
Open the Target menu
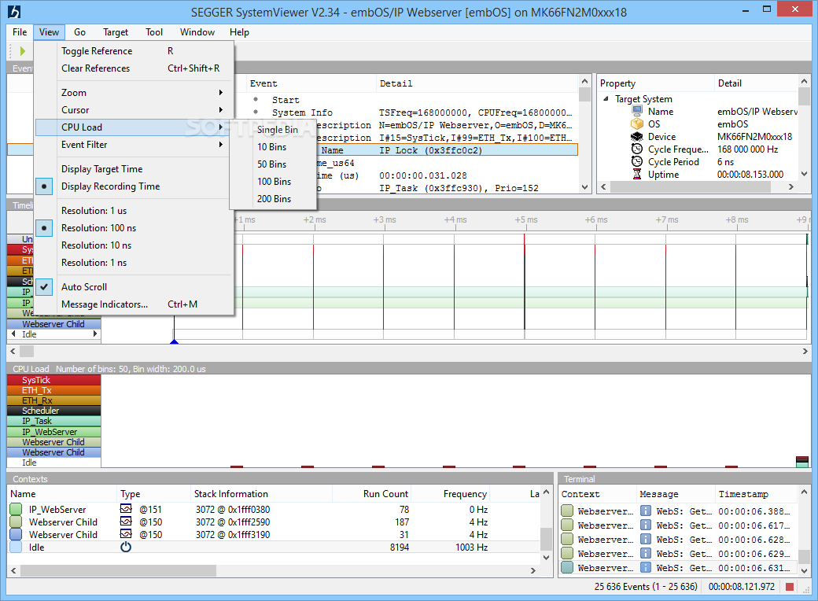[116, 32]
